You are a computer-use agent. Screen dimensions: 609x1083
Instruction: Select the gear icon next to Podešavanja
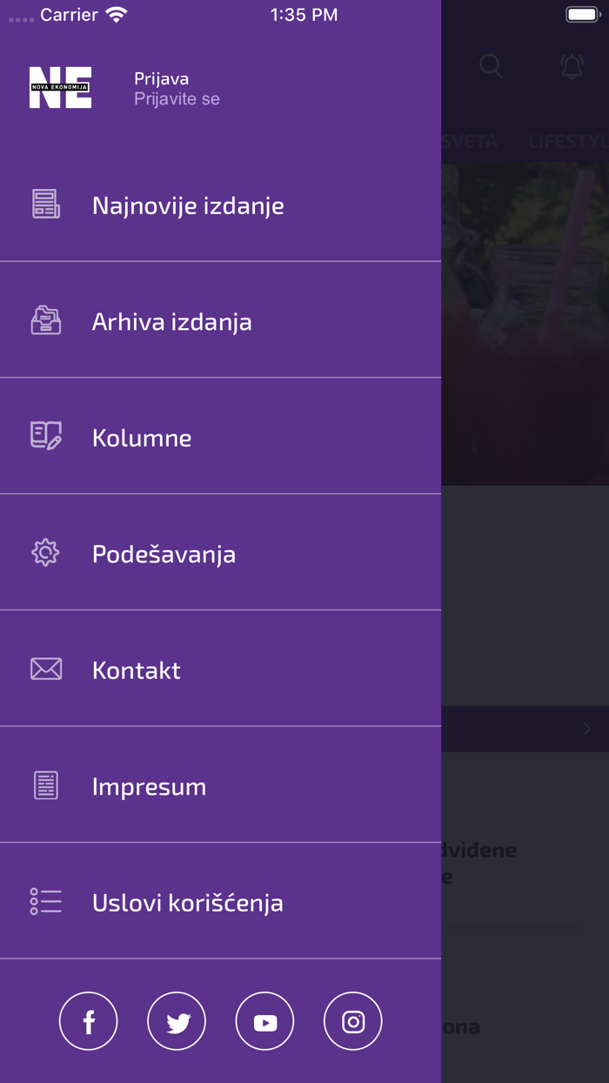(44, 552)
